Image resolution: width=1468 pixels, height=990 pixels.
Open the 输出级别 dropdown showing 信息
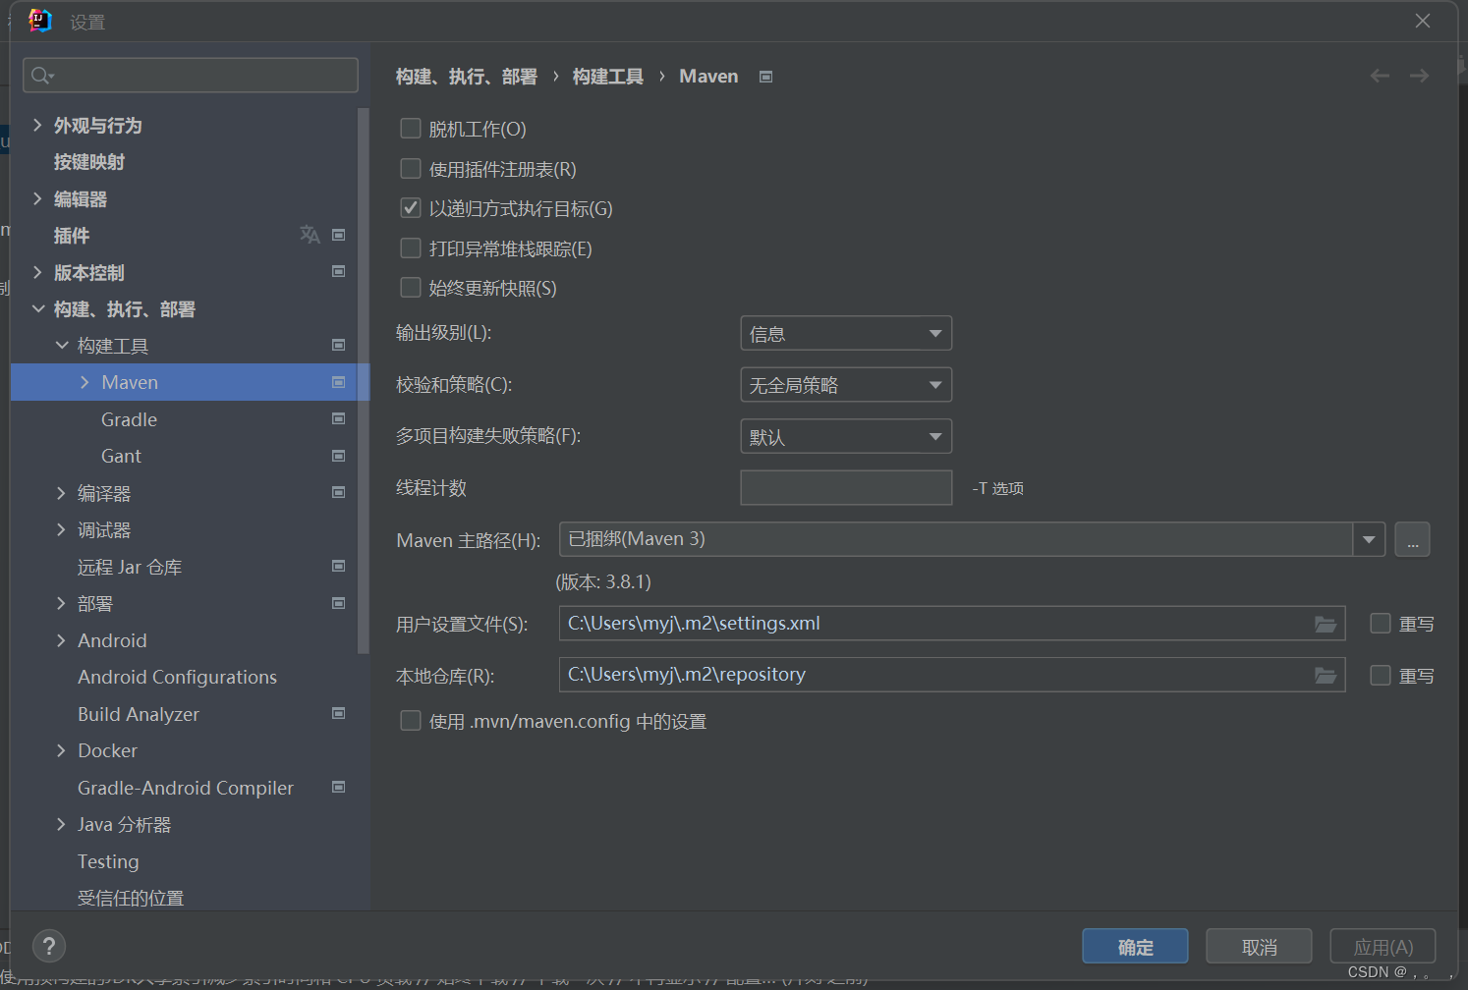coord(846,334)
